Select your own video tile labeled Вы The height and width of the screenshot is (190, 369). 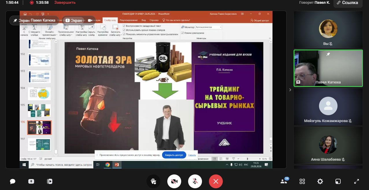coord(328,30)
